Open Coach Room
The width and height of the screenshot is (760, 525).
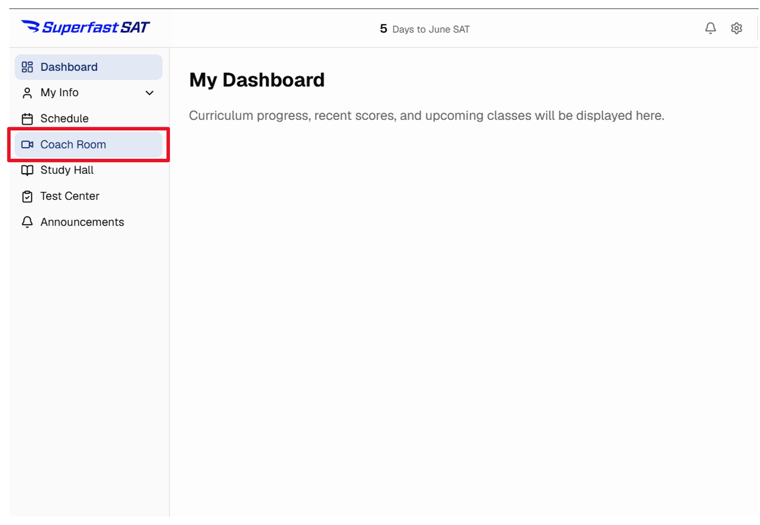click(x=89, y=144)
